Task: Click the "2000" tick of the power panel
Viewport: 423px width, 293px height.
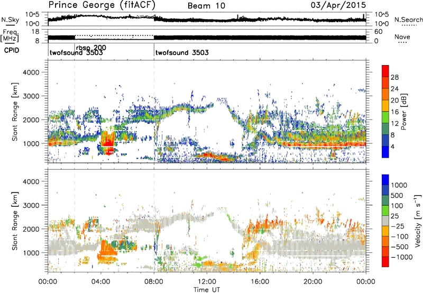Action: [x=31, y=120]
